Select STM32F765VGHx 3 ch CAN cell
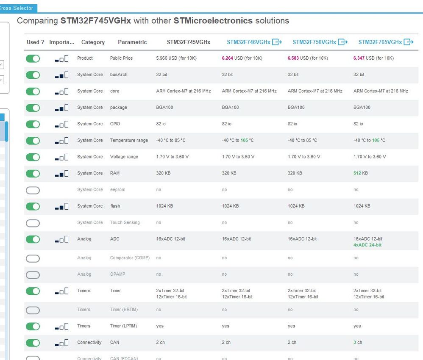423x360 pixels. (358, 343)
